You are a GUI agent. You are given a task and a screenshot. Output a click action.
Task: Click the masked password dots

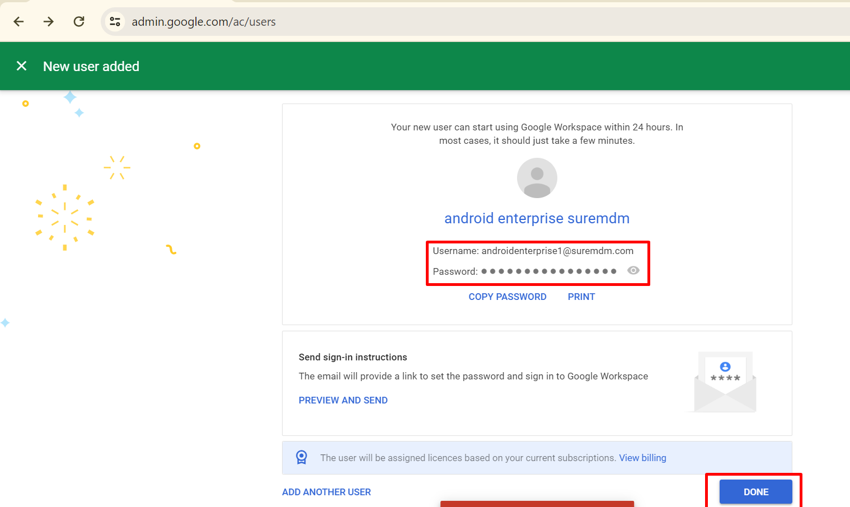point(549,271)
